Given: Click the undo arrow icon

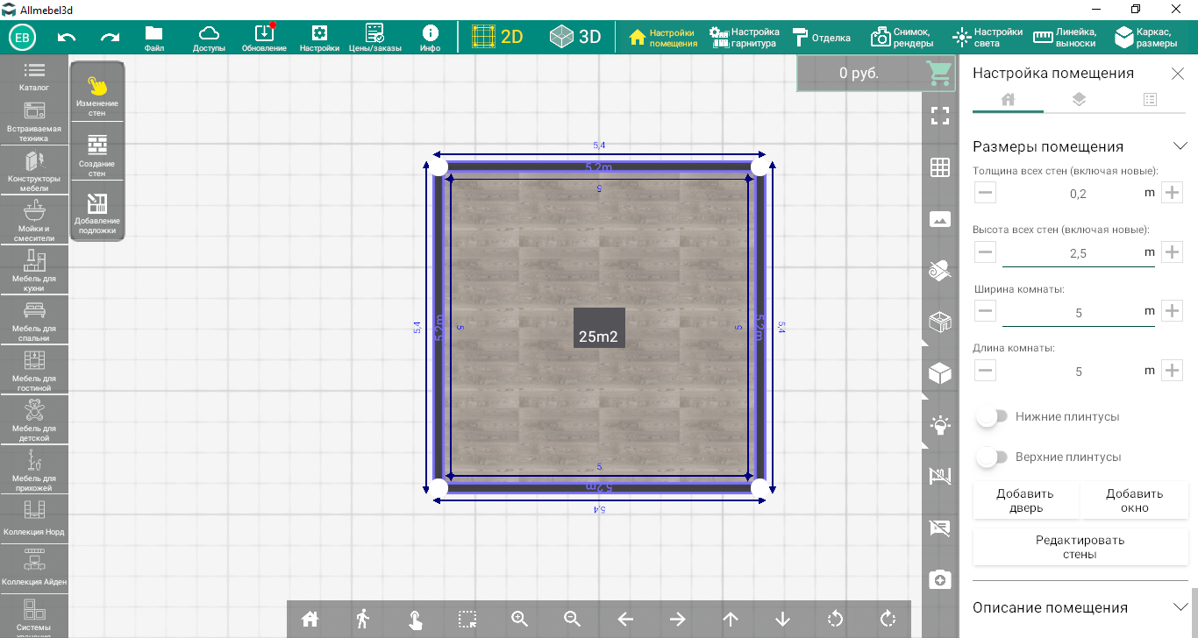Looking at the screenshot, I should point(67,37).
